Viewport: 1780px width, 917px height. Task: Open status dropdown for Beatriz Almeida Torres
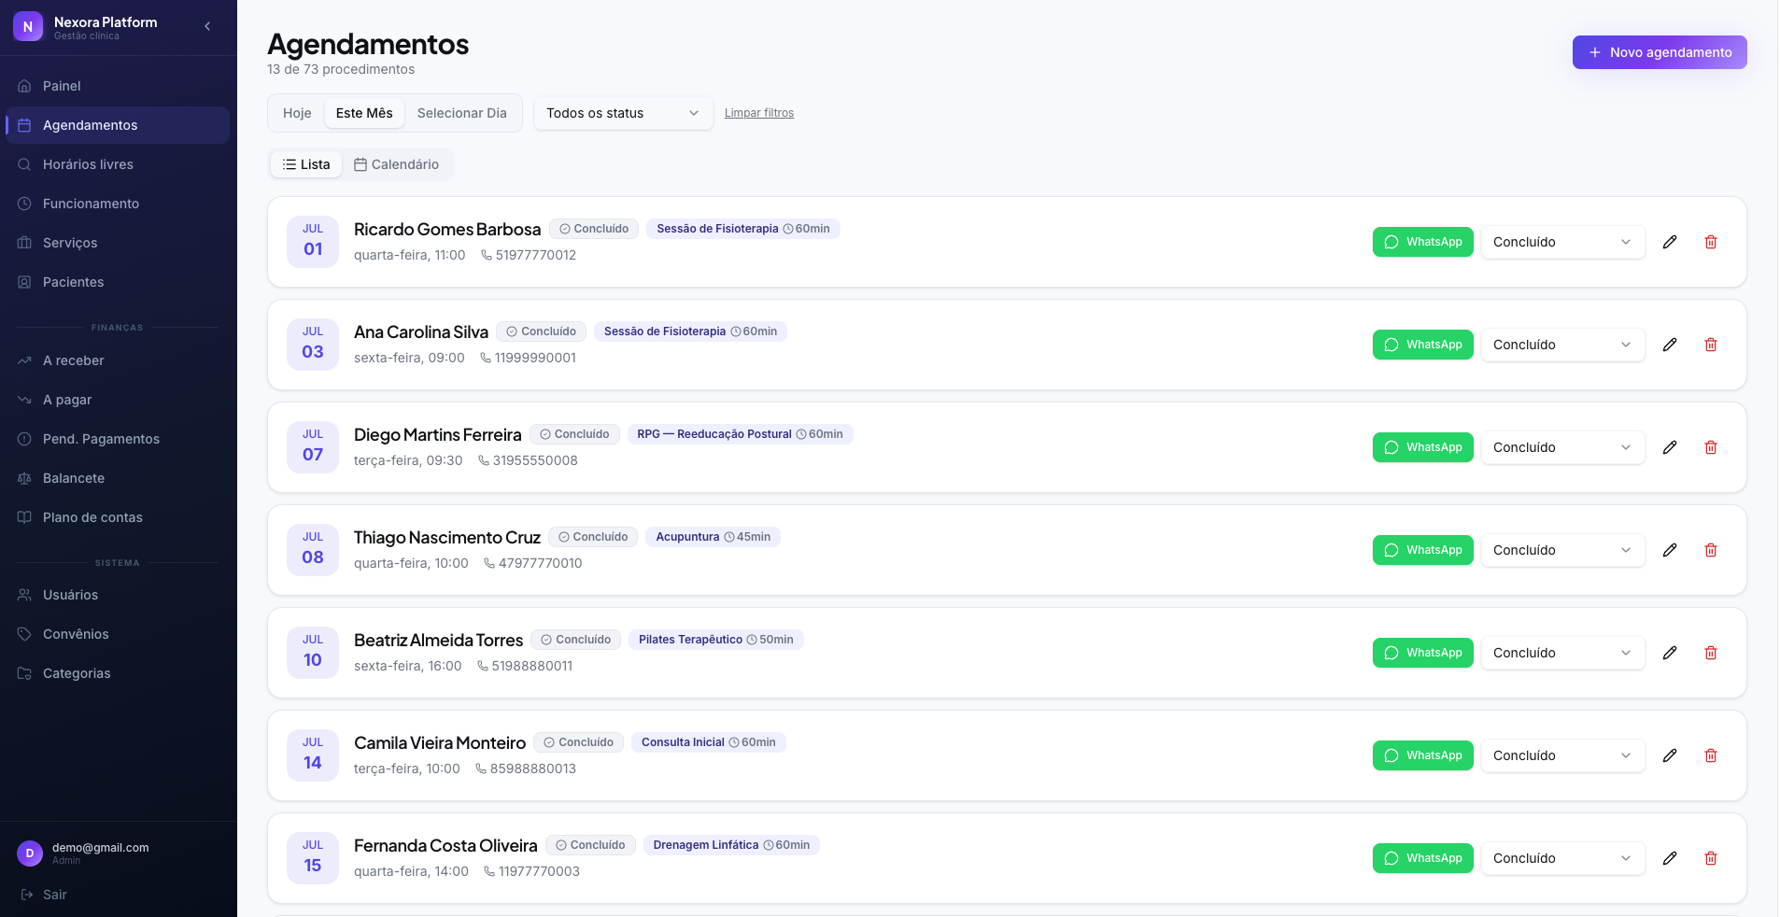coord(1562,653)
